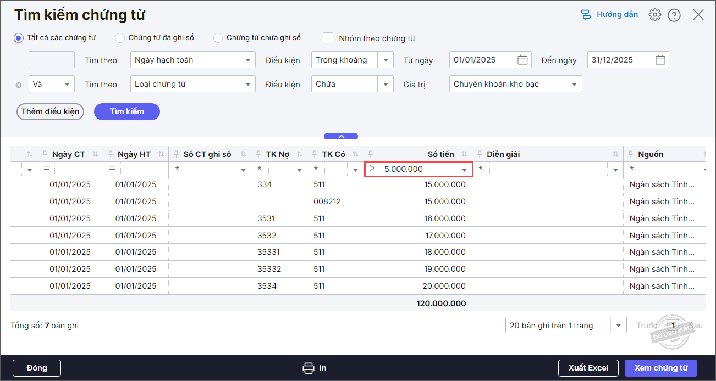The height and width of the screenshot is (381, 716).
Task: Click the printer In icon
Action: (x=309, y=368)
